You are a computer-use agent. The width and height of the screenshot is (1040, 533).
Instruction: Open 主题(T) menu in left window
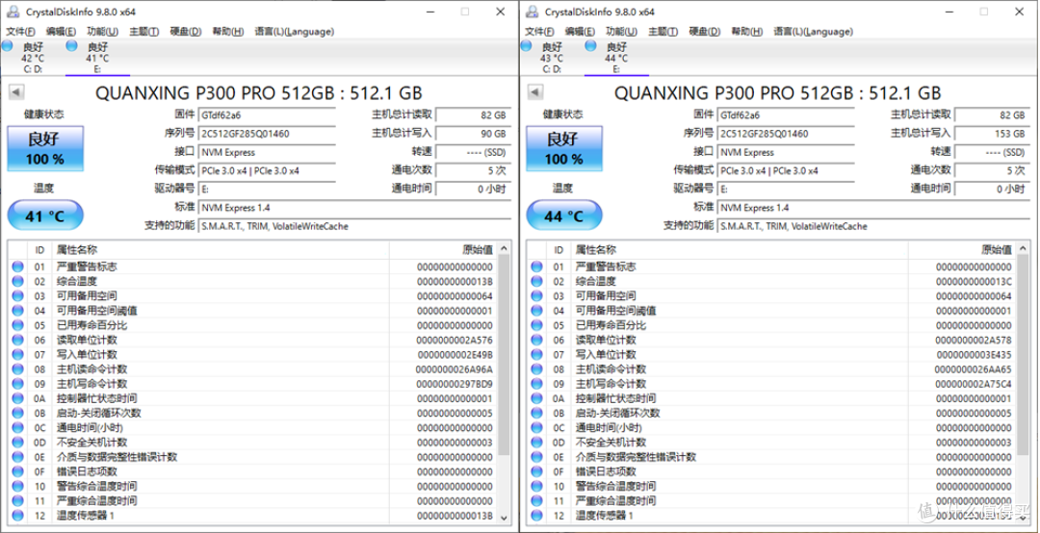coord(143,31)
